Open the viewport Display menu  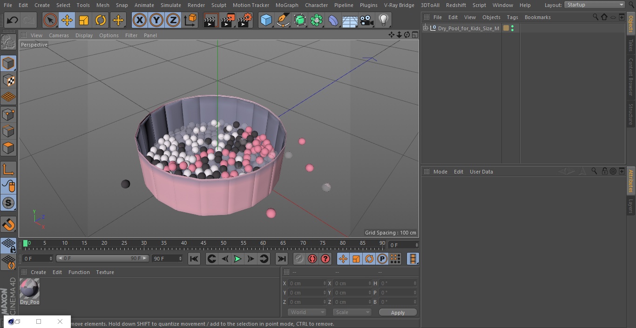tap(84, 35)
